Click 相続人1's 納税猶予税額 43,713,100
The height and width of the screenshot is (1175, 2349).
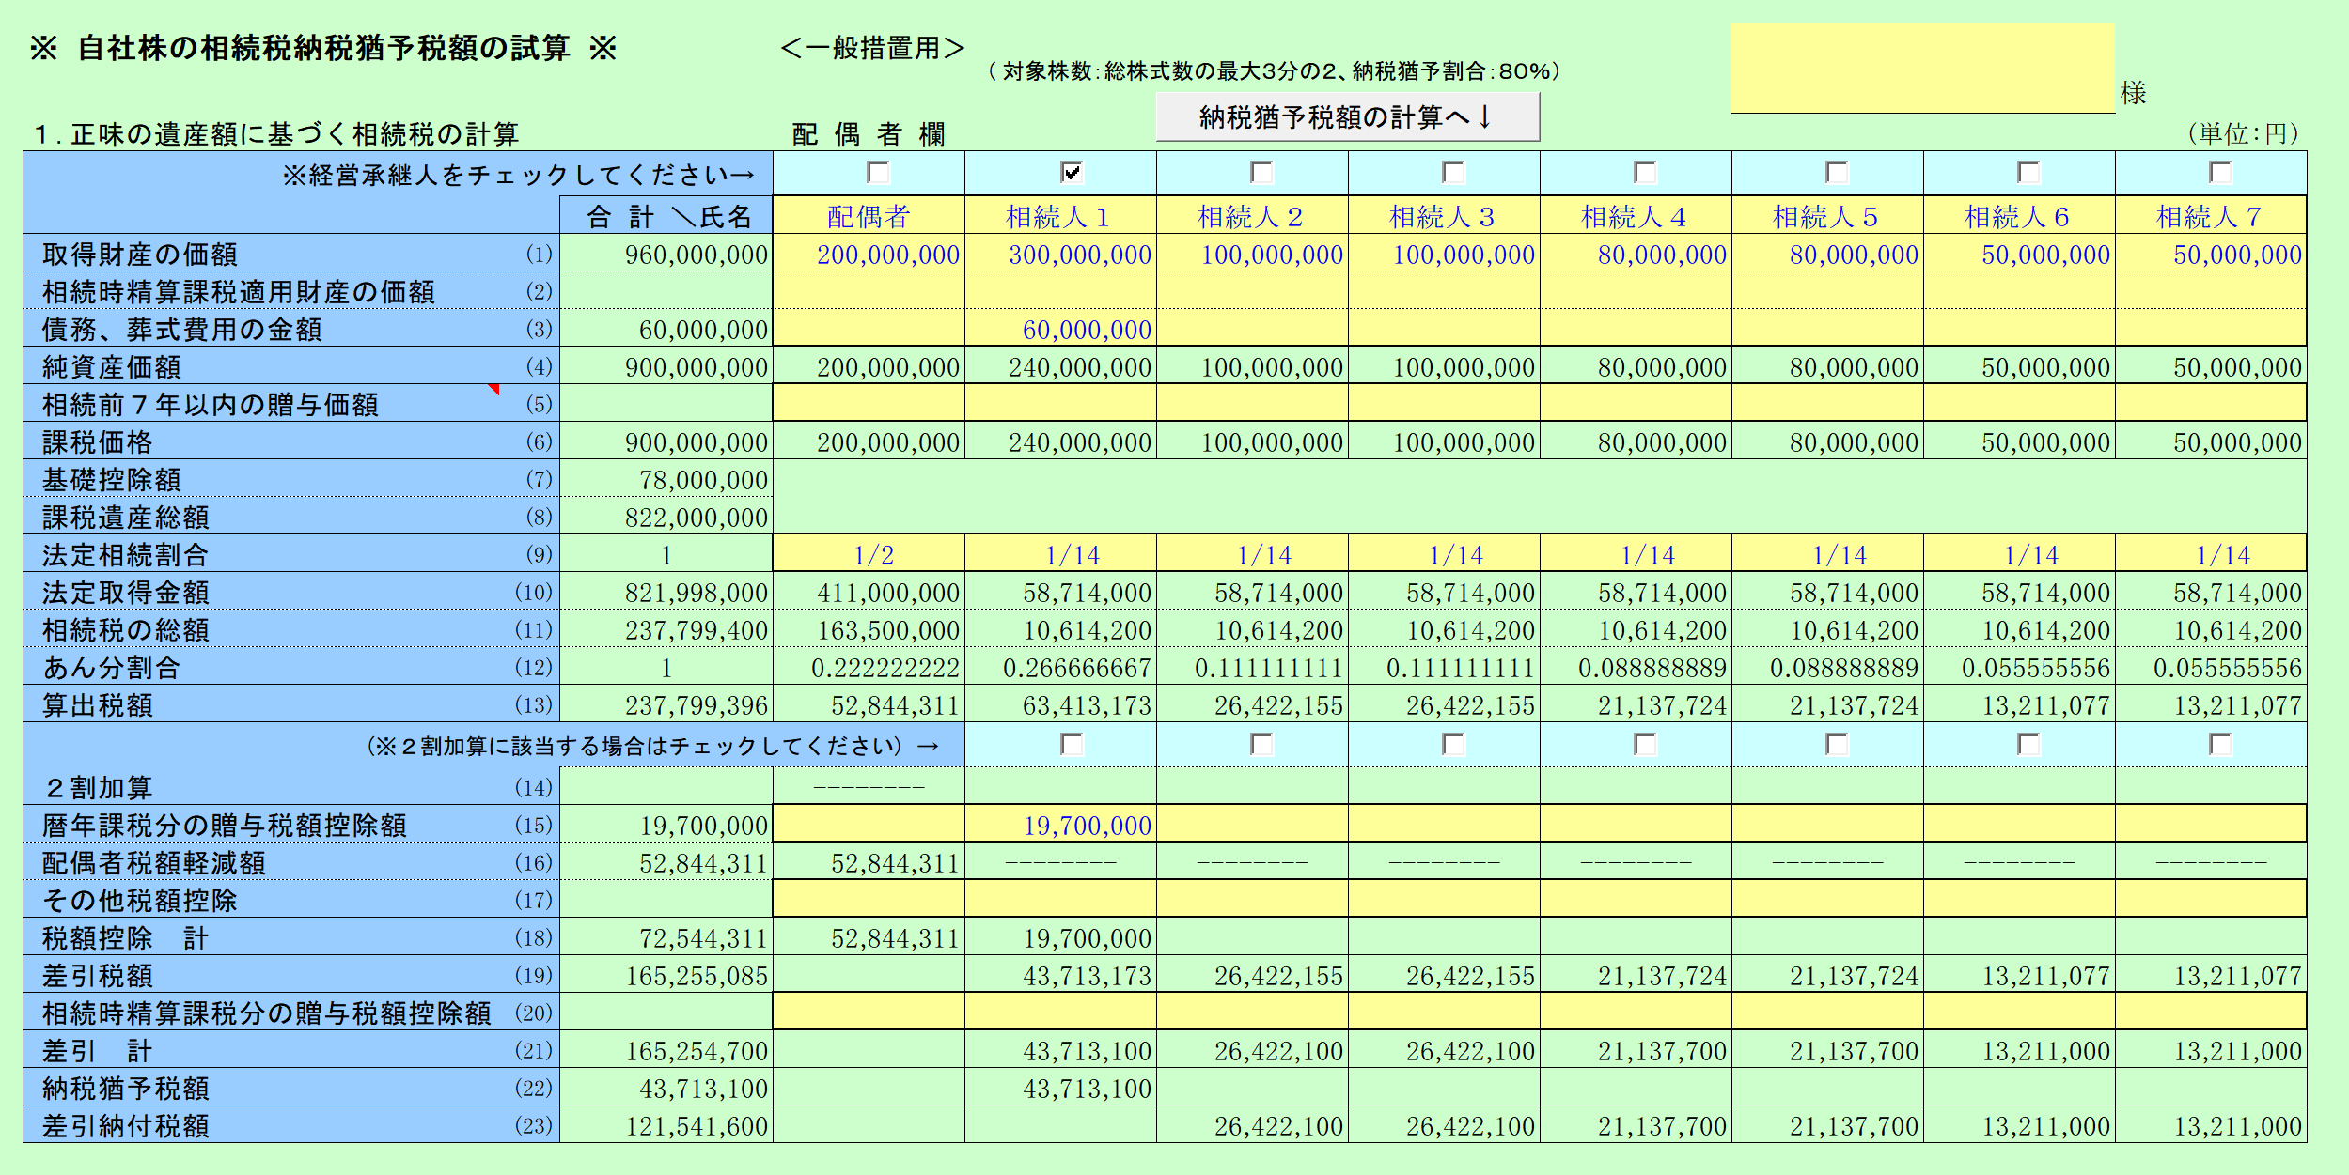click(1060, 1087)
